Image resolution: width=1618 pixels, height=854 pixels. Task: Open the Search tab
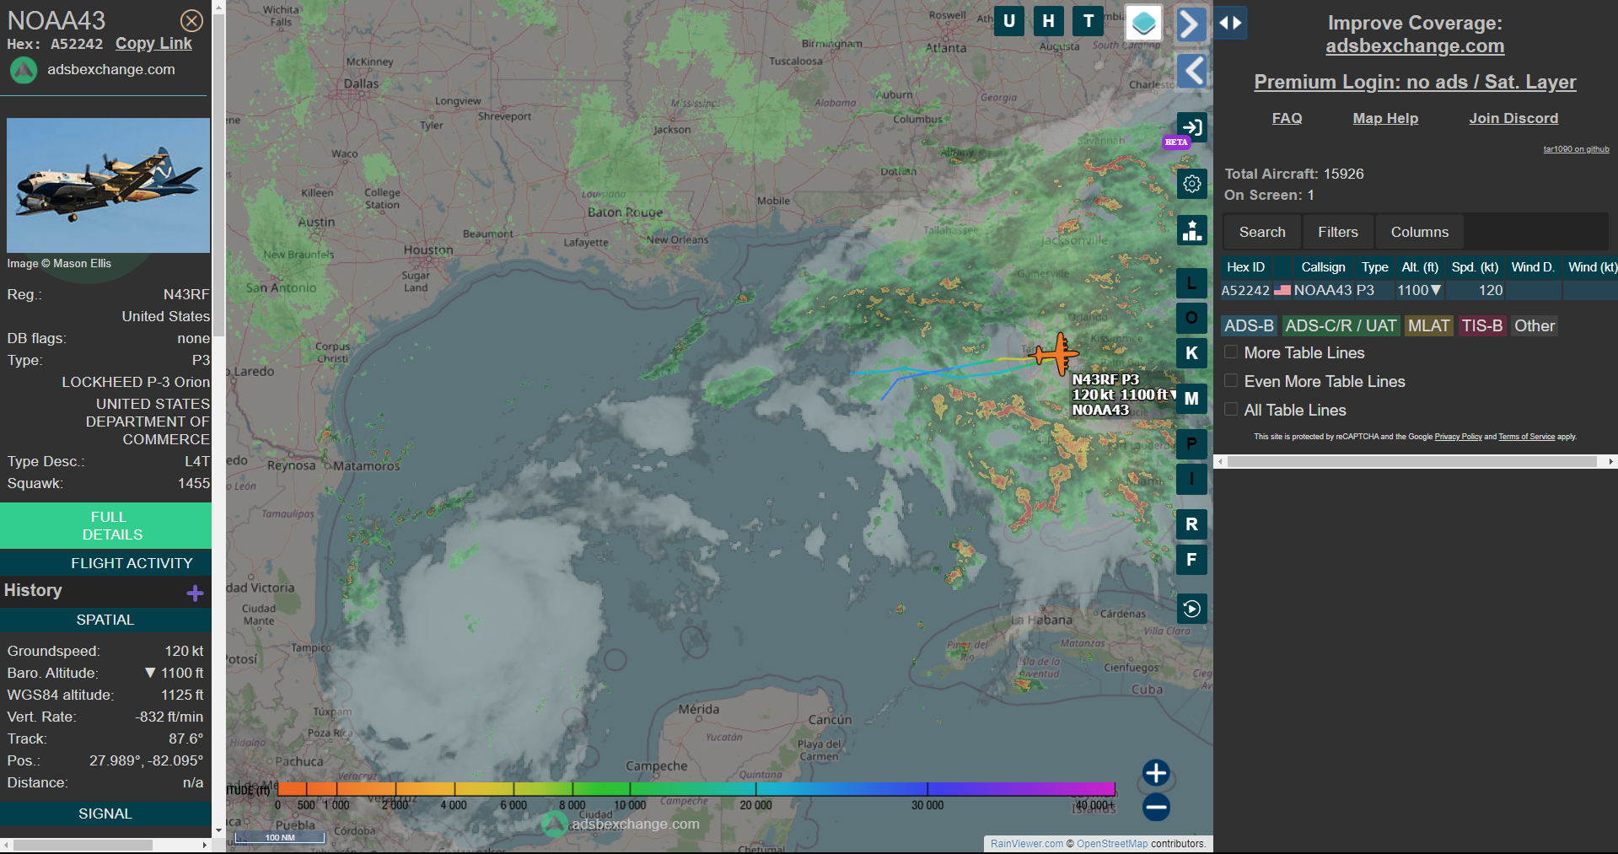point(1262,232)
